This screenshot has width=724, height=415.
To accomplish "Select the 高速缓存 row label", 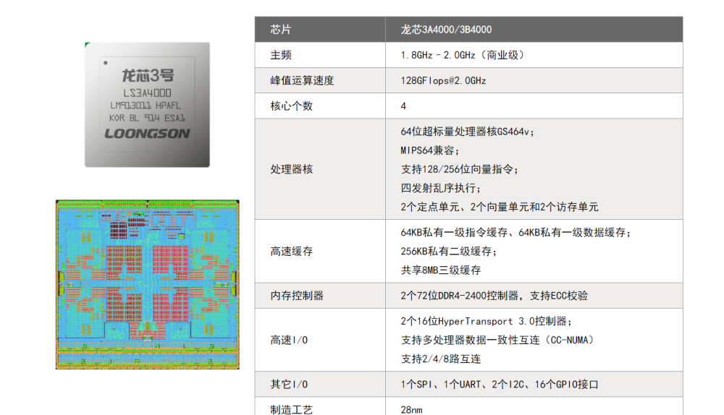I will pos(291,252).
